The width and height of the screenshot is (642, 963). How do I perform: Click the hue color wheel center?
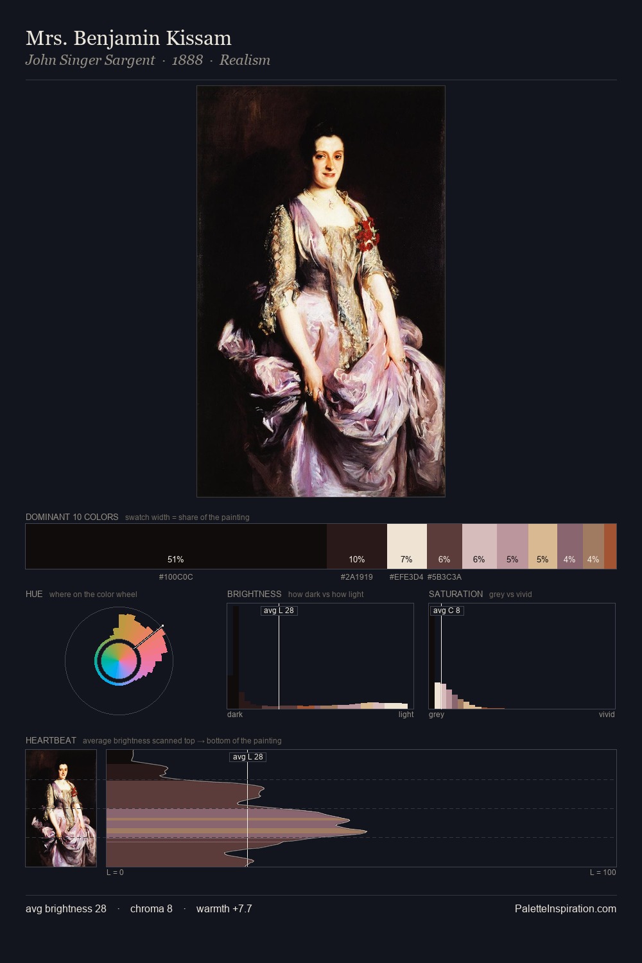[x=119, y=660]
